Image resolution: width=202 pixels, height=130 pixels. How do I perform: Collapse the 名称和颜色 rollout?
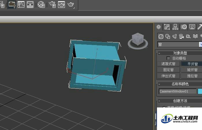180,84
